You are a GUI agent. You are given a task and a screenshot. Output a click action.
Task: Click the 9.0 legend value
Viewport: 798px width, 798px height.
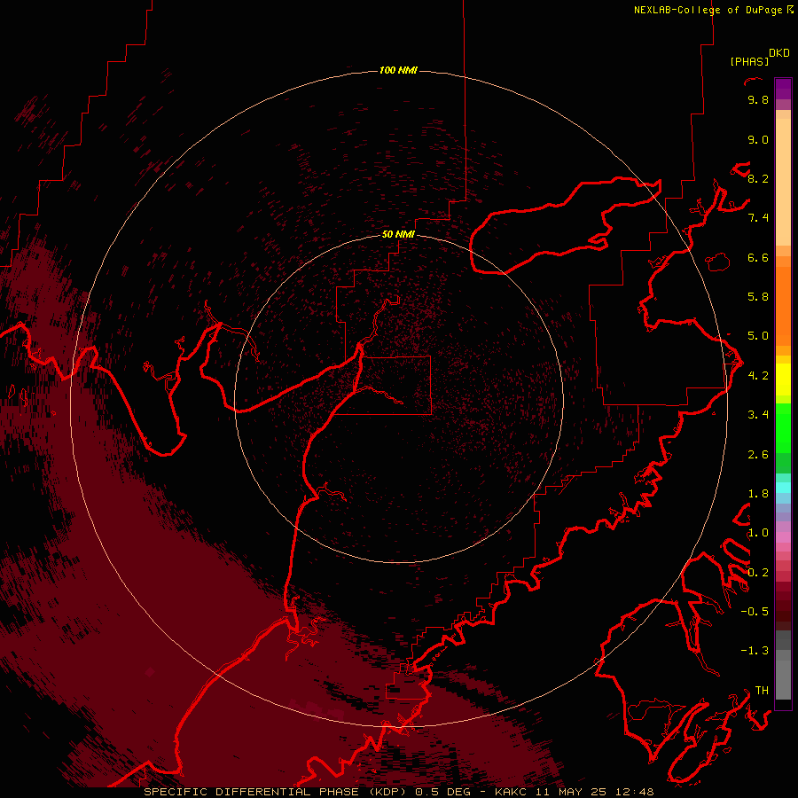tap(758, 139)
